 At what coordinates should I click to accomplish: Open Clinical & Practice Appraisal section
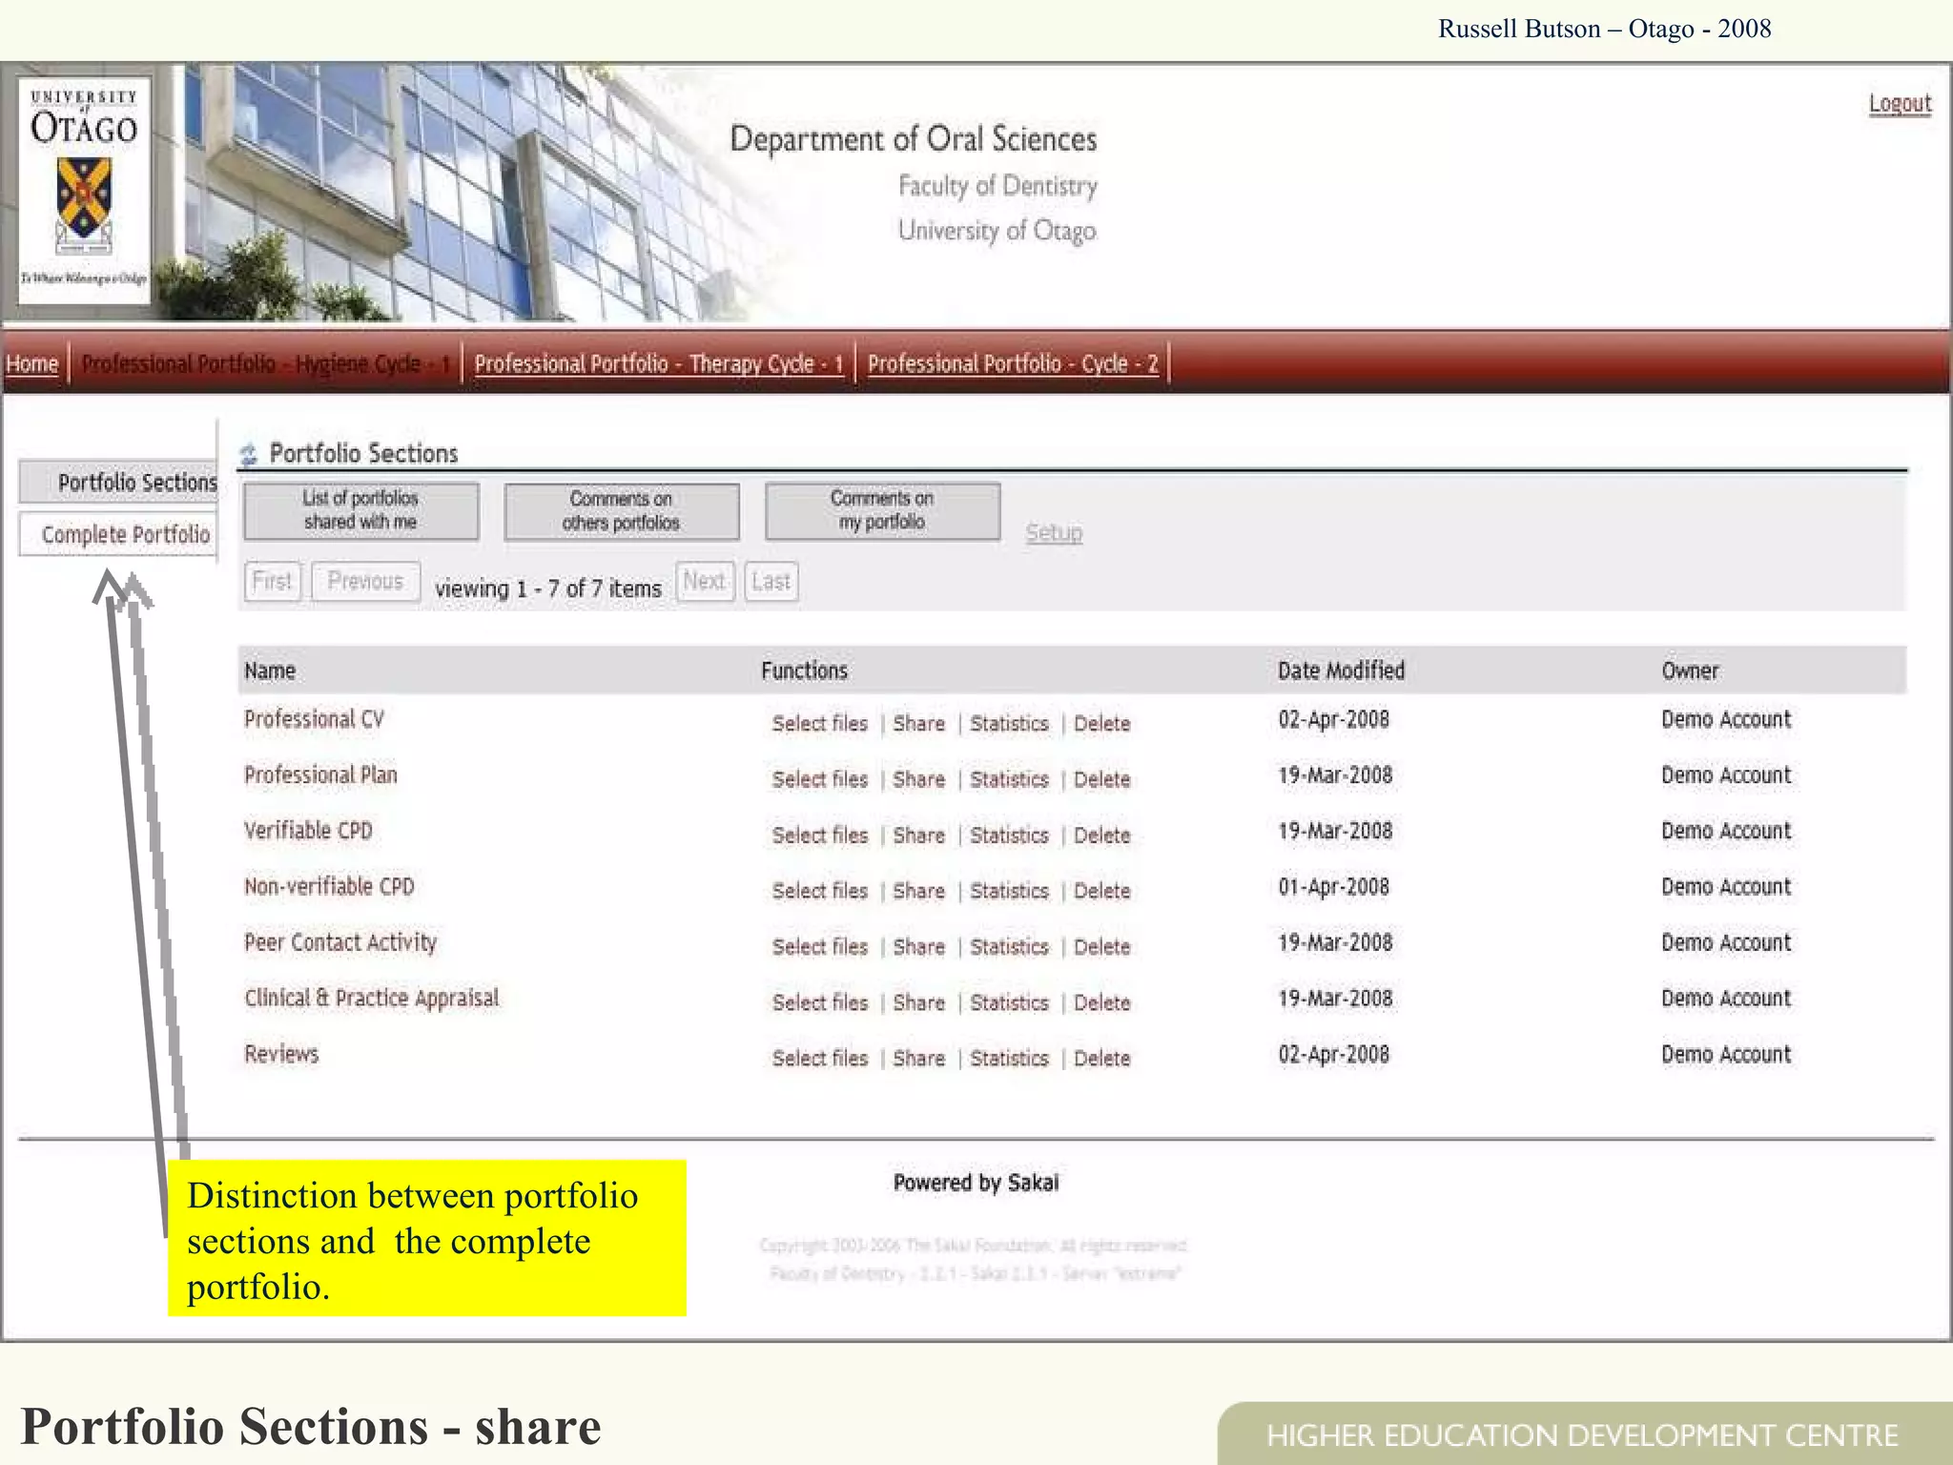pos(371,999)
